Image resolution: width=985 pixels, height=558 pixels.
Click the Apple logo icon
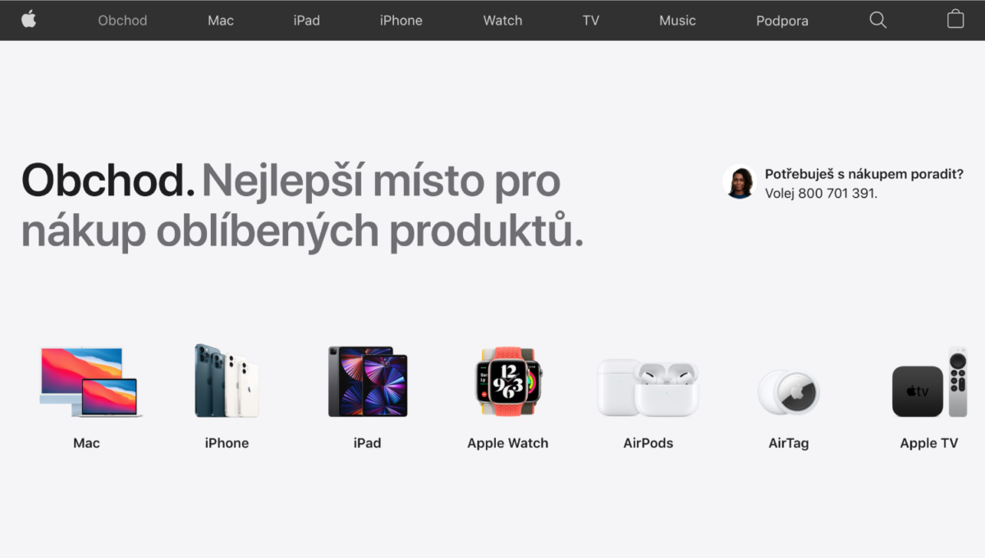click(29, 19)
